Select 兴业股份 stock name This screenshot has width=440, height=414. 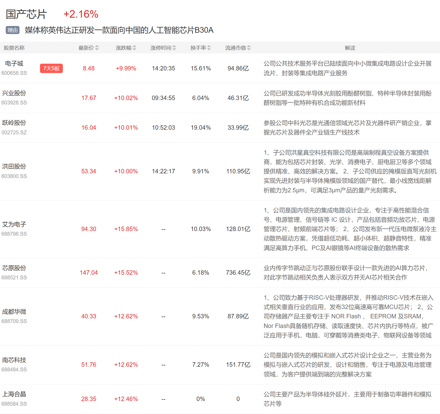click(x=14, y=93)
